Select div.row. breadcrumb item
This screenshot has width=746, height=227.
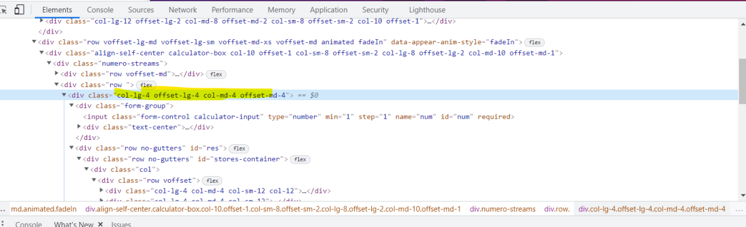click(557, 209)
